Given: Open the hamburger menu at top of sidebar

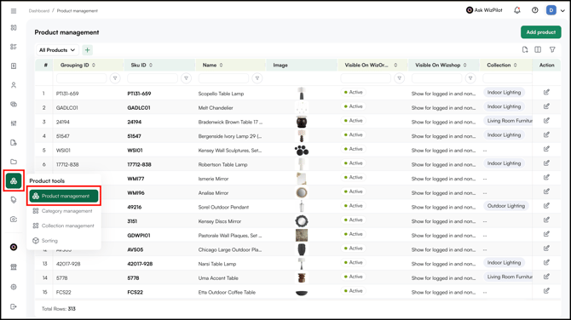Looking at the screenshot, I should (14, 11).
